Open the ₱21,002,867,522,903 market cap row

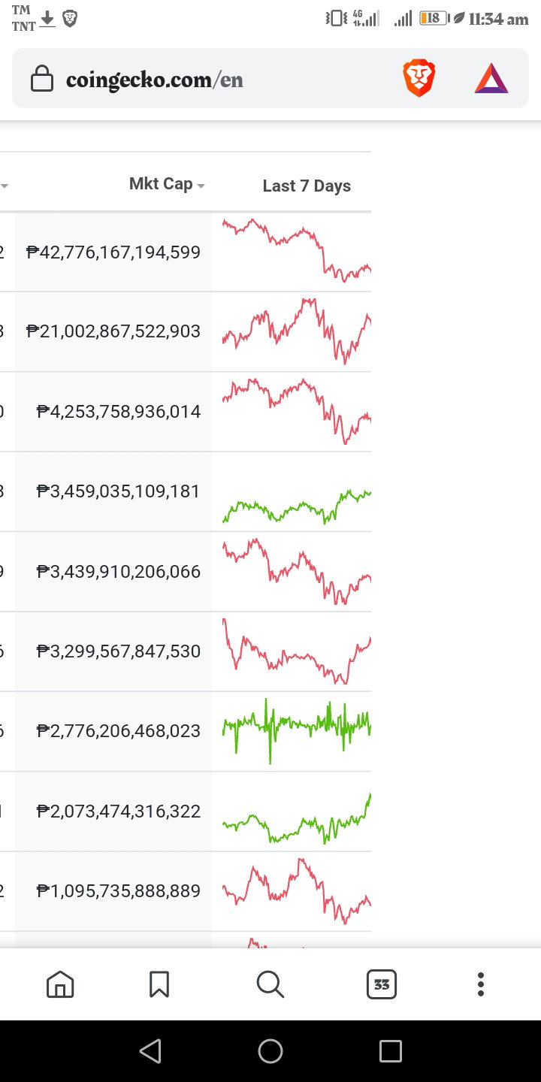[186, 332]
